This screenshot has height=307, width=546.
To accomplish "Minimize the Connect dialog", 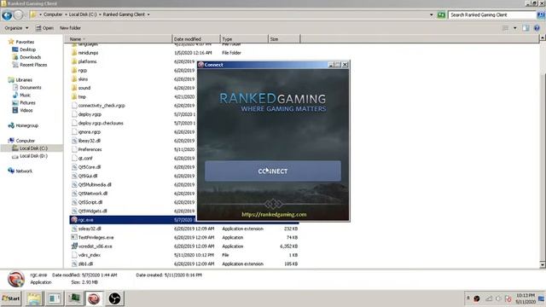I will coord(331,65).
